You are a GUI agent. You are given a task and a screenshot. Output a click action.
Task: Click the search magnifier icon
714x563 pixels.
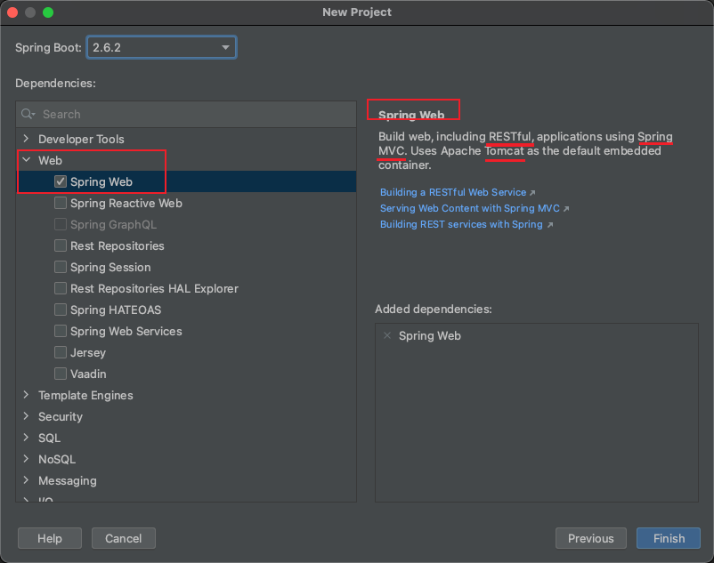pyautogui.click(x=28, y=114)
